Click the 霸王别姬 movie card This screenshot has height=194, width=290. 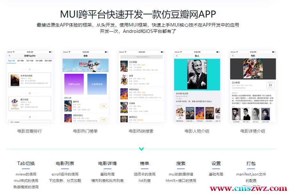pos(29,103)
